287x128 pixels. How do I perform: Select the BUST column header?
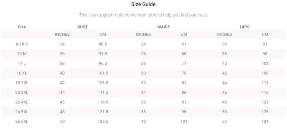coord(83,27)
